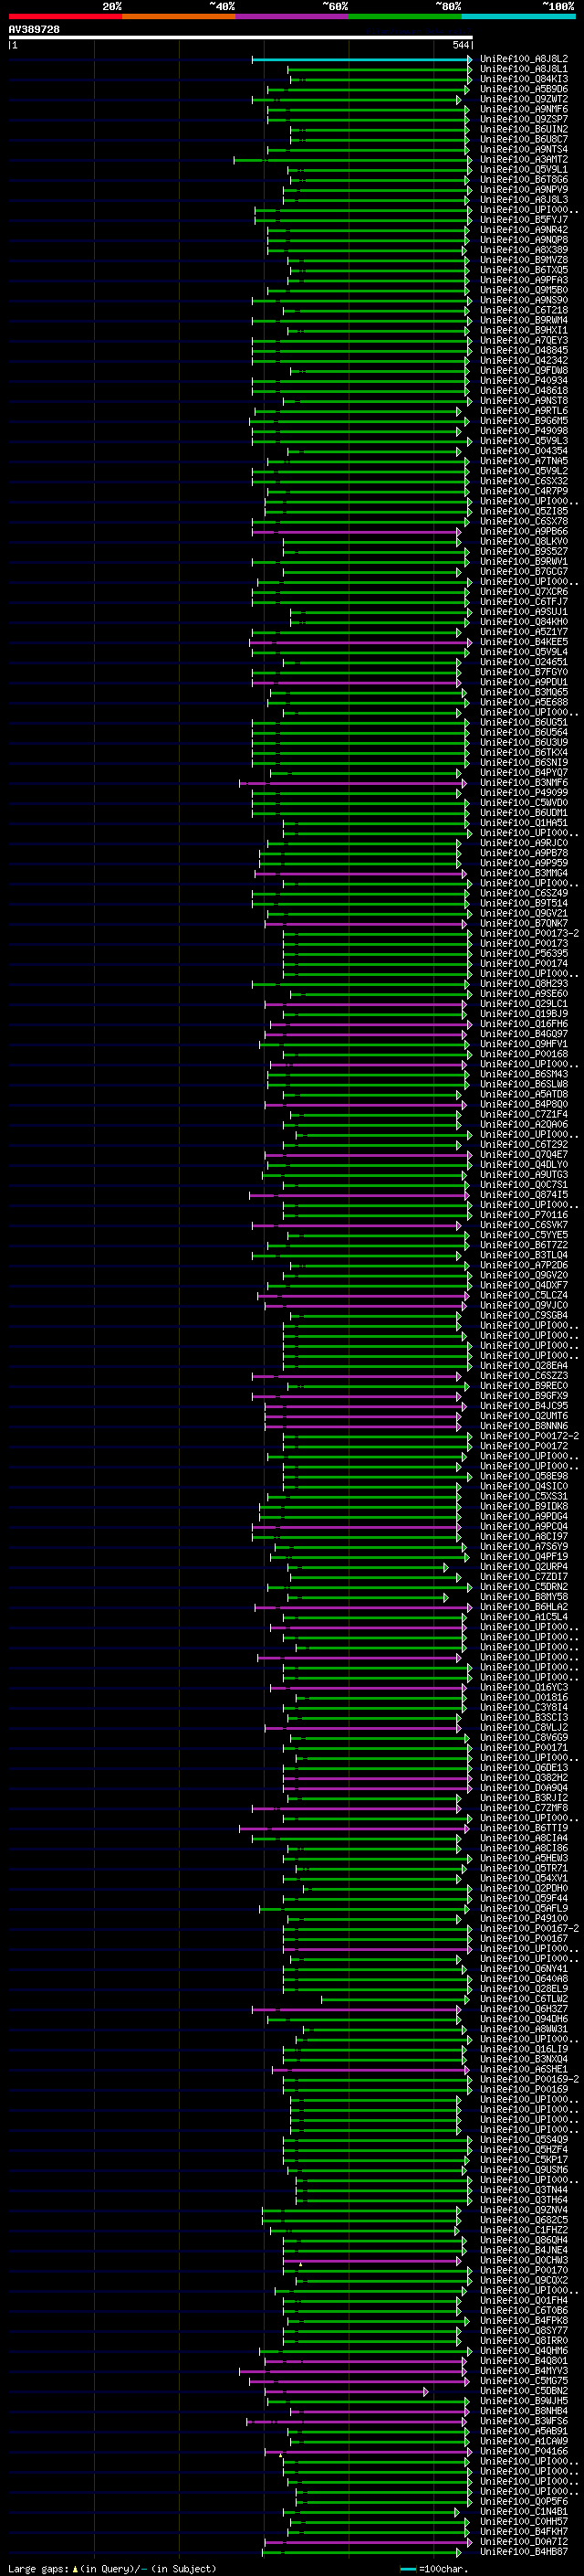Open hit UniRef100_Q84KI3
The height and width of the screenshot is (2576, 584).
pos(524,79)
